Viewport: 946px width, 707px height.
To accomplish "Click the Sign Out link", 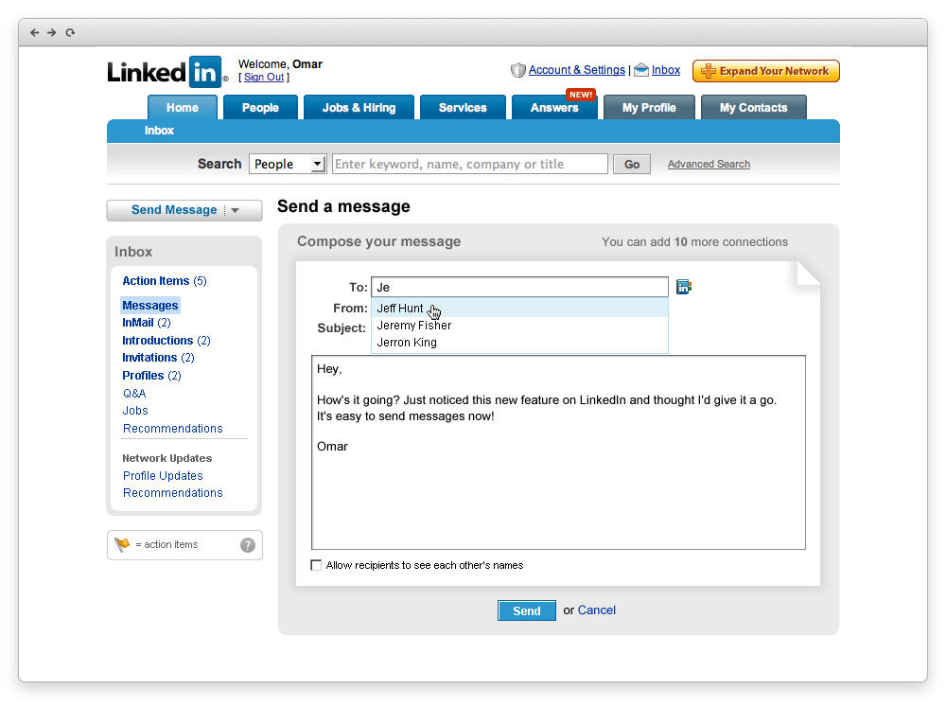I will (264, 78).
